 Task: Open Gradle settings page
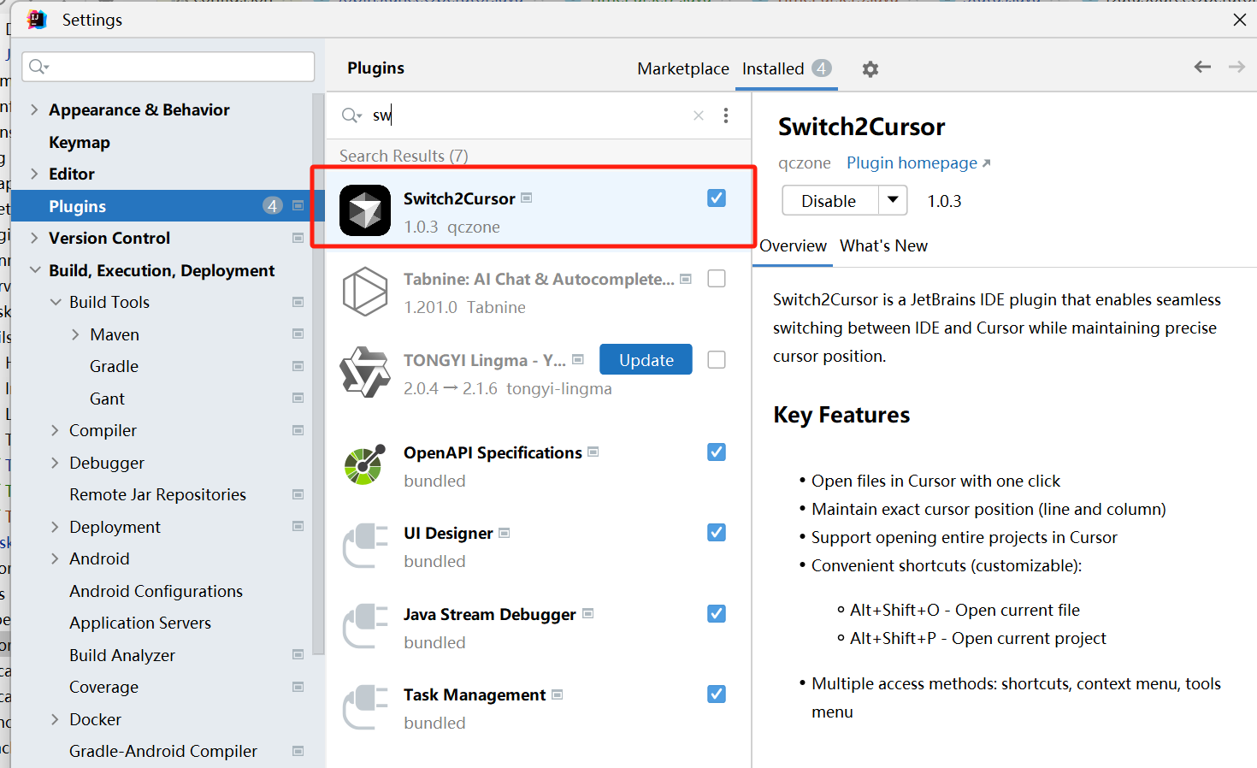[114, 366]
